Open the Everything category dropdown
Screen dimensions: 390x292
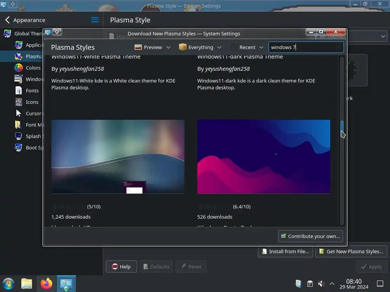pos(200,47)
